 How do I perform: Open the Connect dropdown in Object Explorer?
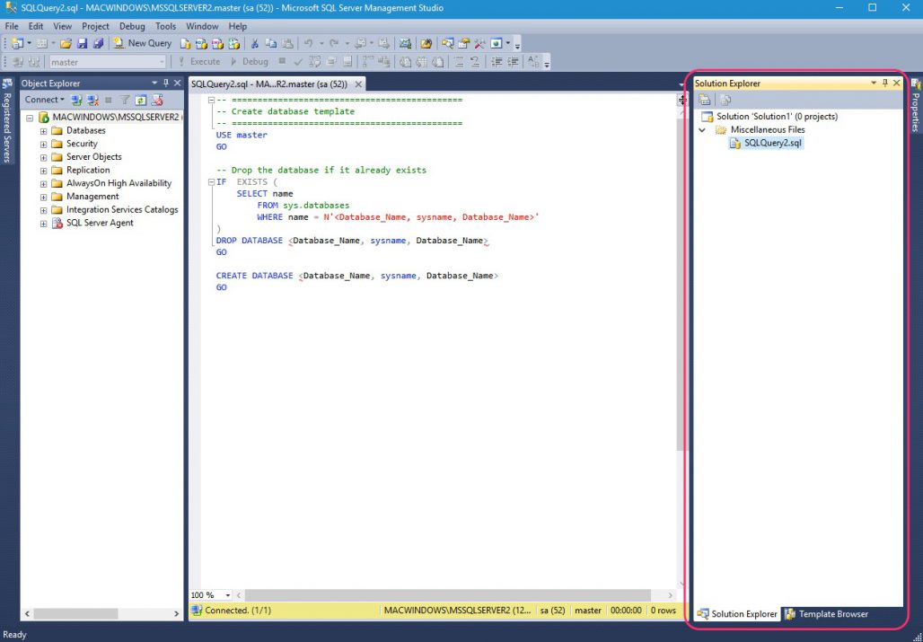pos(44,100)
